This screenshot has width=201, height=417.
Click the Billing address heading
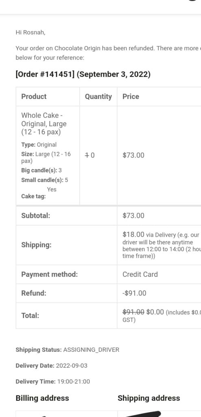[x=42, y=398]
